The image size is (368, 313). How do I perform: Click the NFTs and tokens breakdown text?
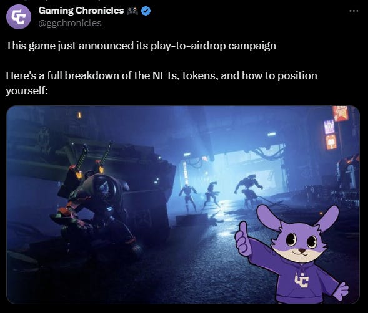[161, 83]
